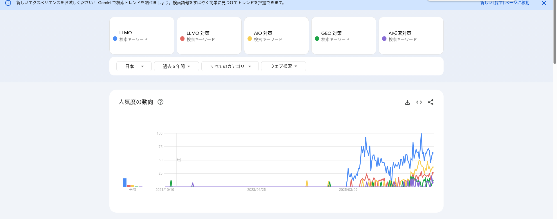Click the 平均 label under the bar chart

tap(133, 189)
